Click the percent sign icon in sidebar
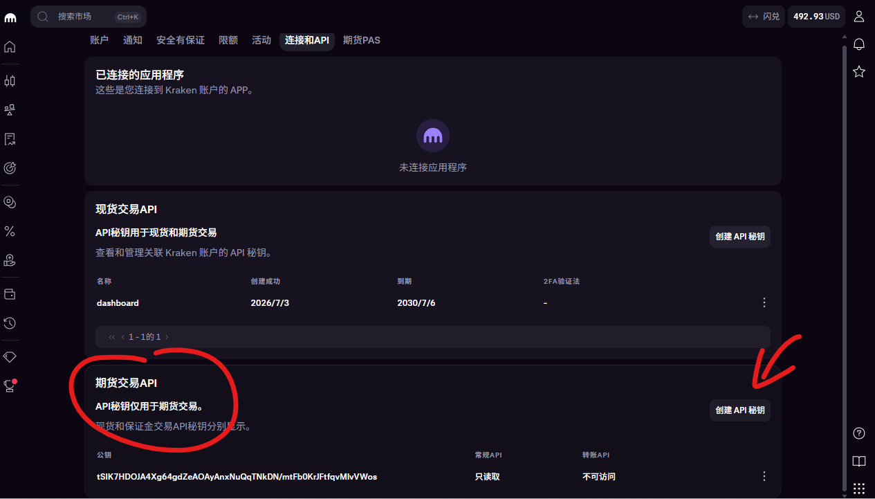The height and width of the screenshot is (499, 875). [x=10, y=231]
